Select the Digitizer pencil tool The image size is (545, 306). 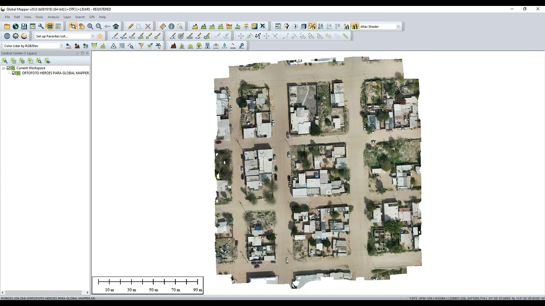pyautogui.click(x=131, y=26)
